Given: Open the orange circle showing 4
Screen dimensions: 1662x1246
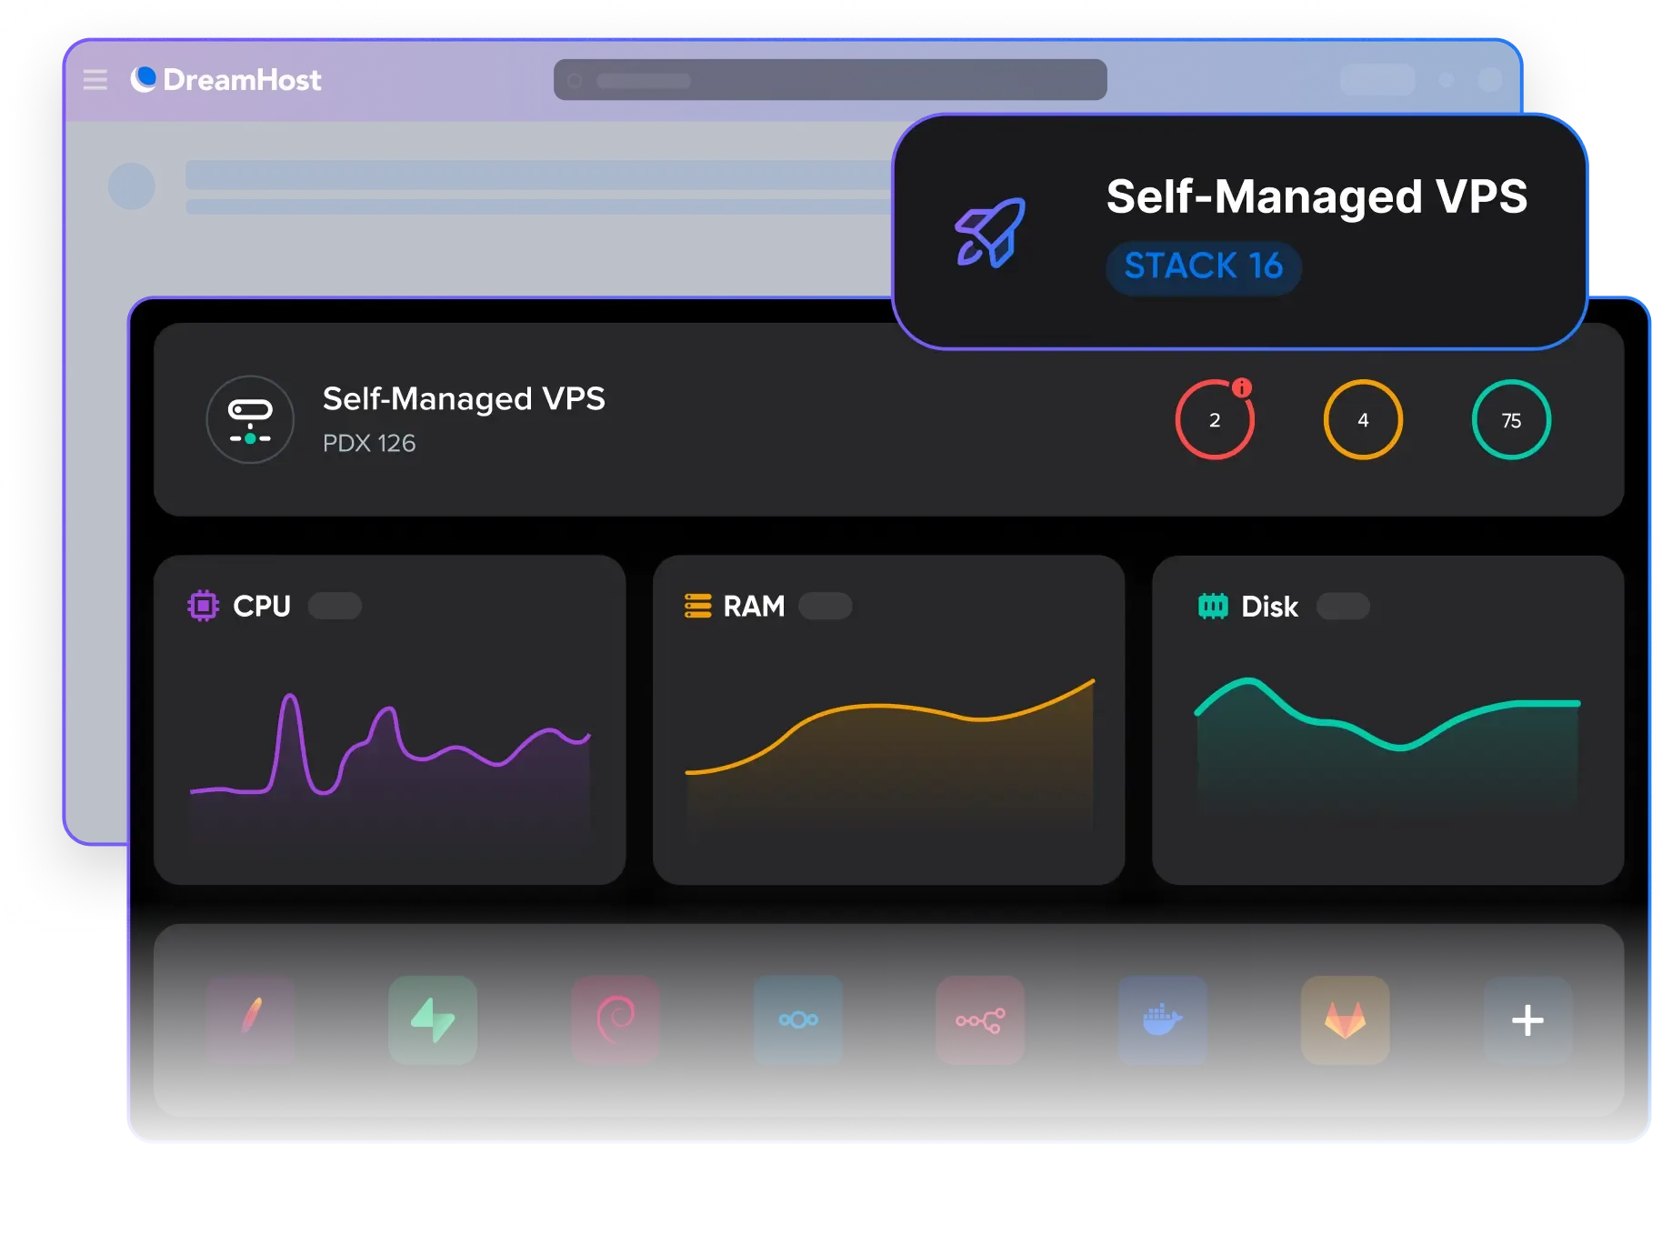Looking at the screenshot, I should click(1363, 420).
